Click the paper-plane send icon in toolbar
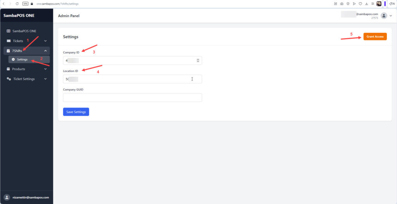The width and height of the screenshot is (397, 204). [354, 3]
